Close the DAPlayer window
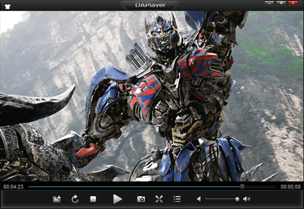The width and height of the screenshot is (304, 209). click(293, 3)
